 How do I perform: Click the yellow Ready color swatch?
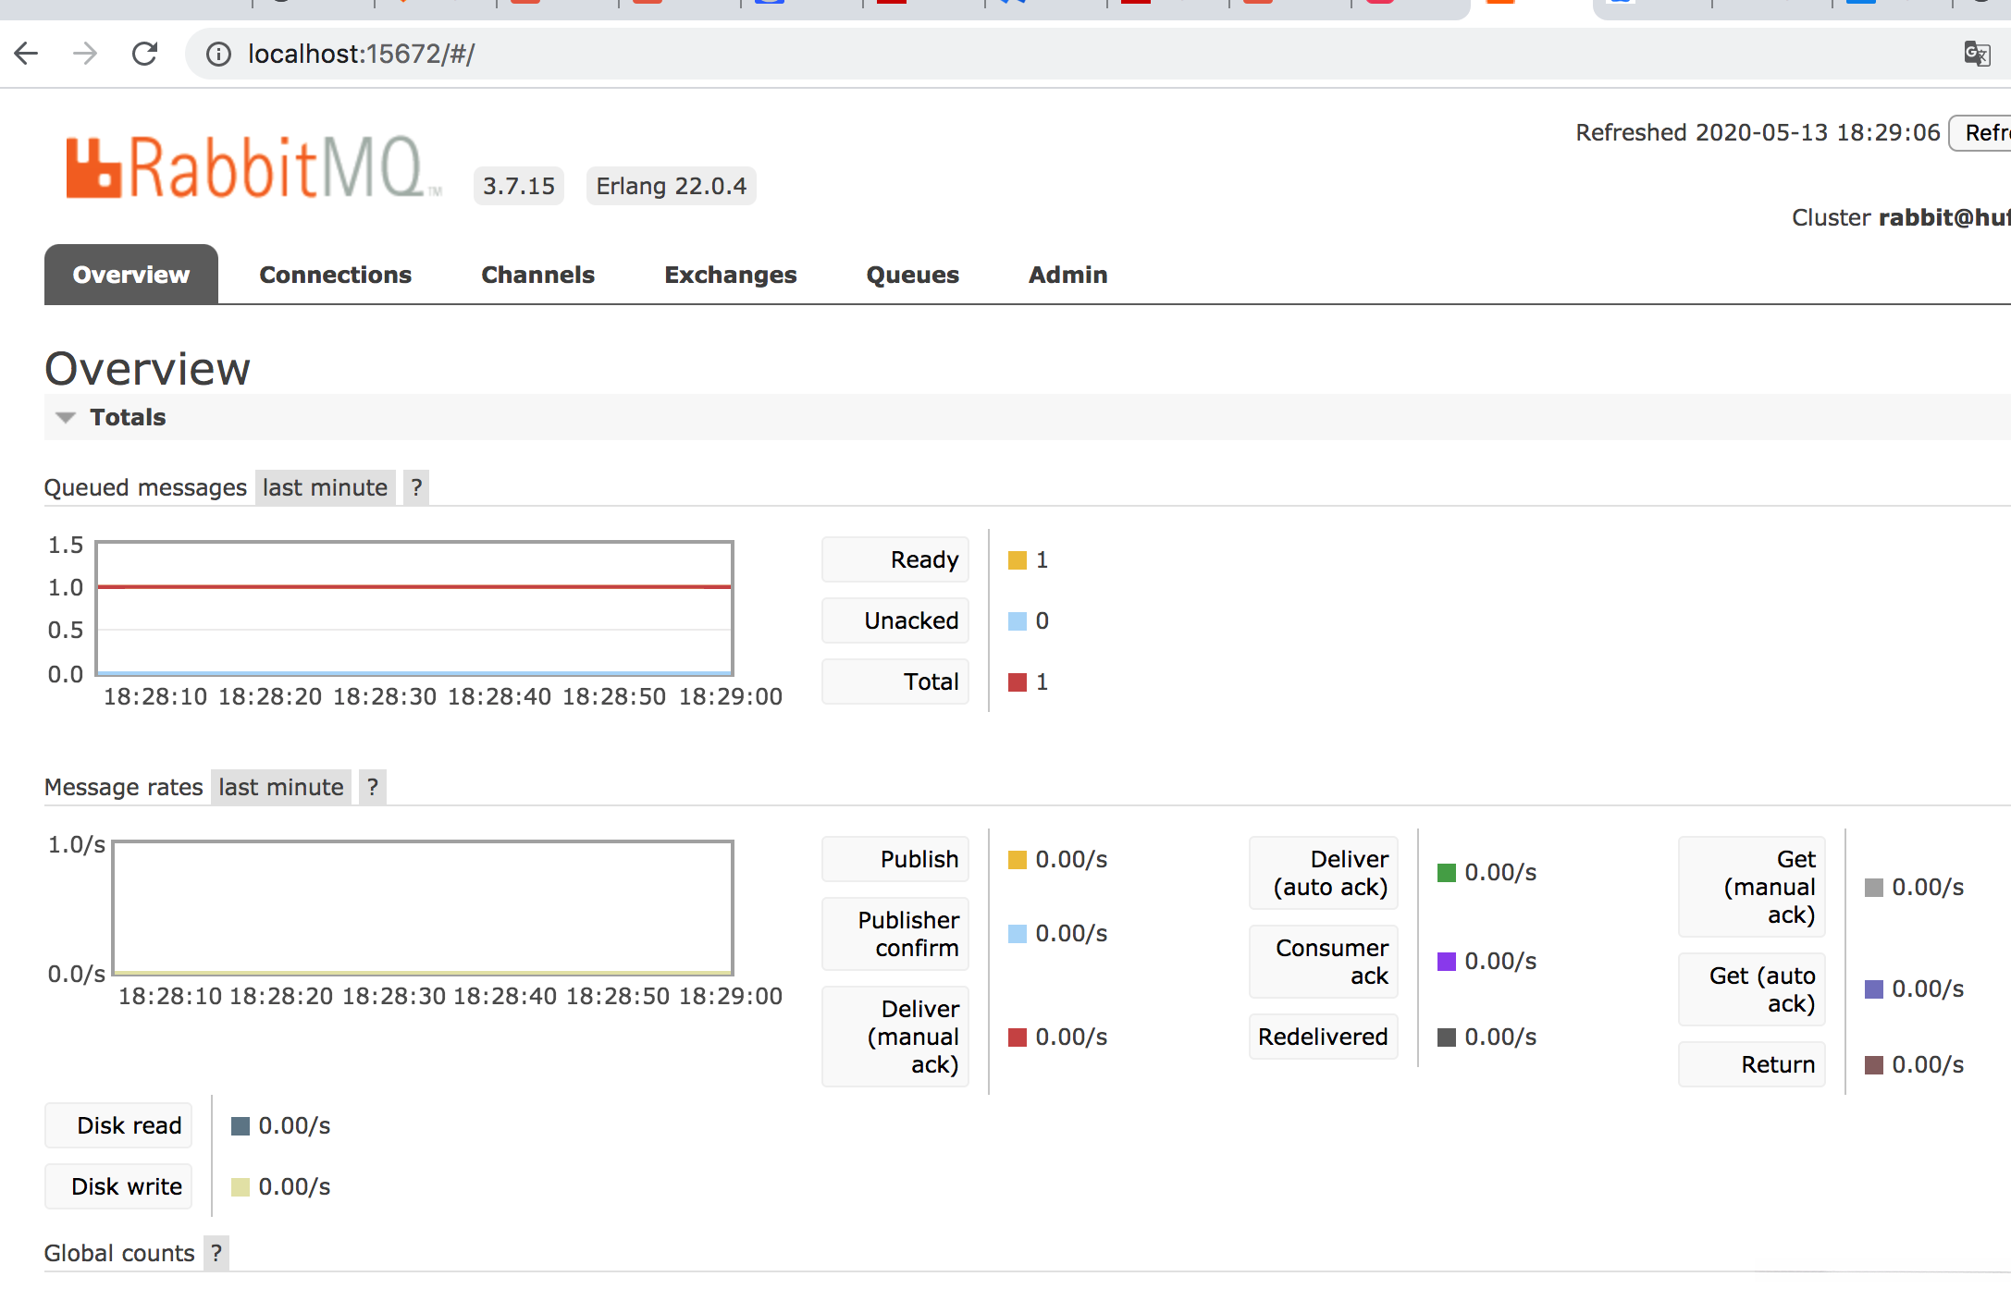(1018, 560)
